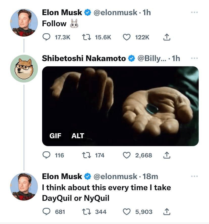This screenshot has height=224, width=209.
Task: Show ALT description of the GIF
Action: (x=77, y=136)
